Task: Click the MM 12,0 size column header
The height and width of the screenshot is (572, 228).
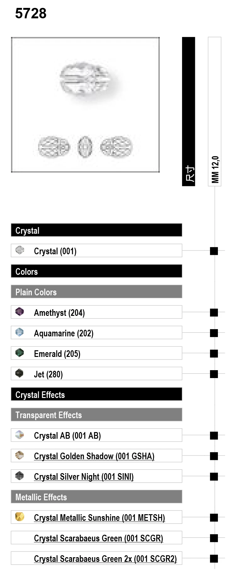Action: (x=215, y=111)
